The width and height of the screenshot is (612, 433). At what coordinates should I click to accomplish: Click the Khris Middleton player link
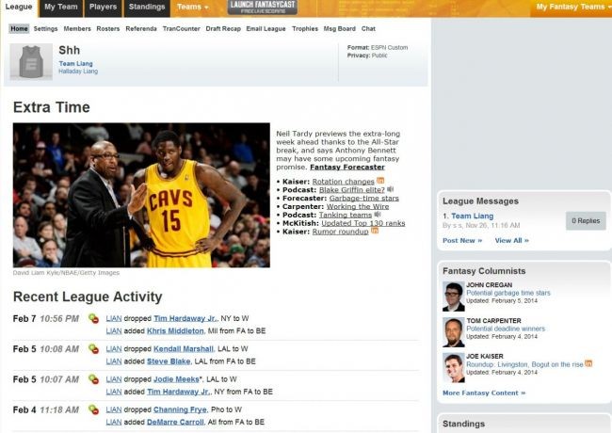175,330
